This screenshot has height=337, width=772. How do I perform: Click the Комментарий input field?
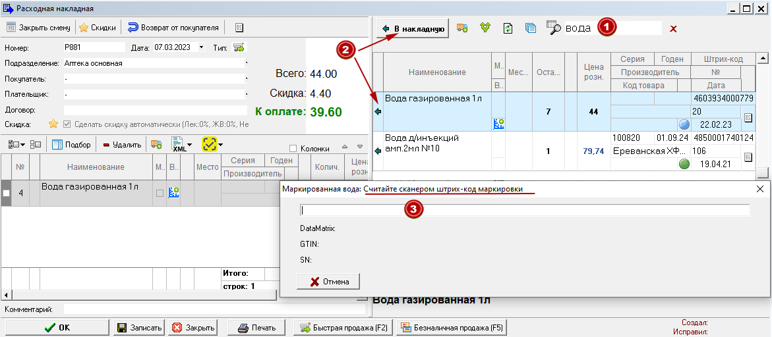click(215, 309)
